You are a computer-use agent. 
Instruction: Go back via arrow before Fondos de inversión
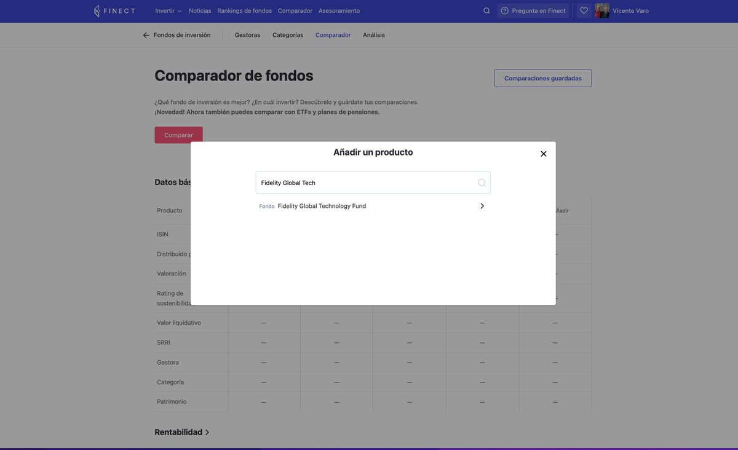click(146, 35)
